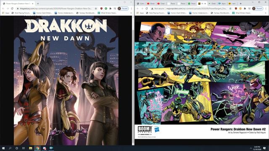The image size is (269, 151).
Task: Open Task View on the taskbar
Action: point(24,148)
